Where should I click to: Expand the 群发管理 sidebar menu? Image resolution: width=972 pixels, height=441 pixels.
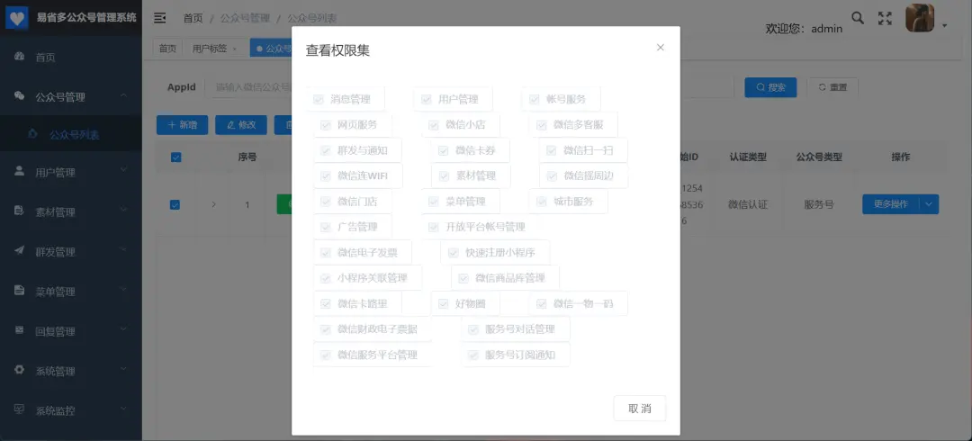pos(71,251)
